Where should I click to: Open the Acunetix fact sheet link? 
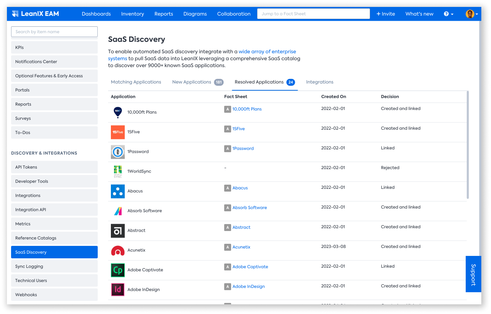point(242,247)
